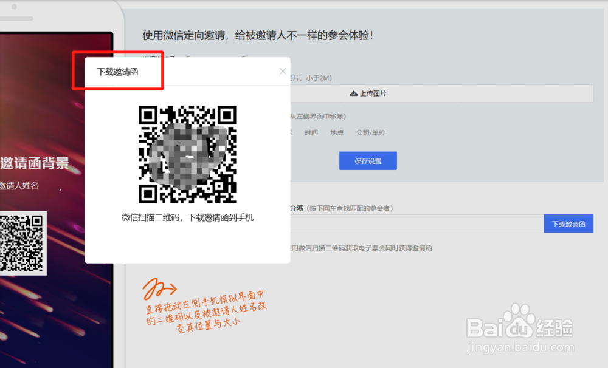Click the 邀请人姓名 text in preview
The image size is (608, 368).
pyautogui.click(x=19, y=186)
